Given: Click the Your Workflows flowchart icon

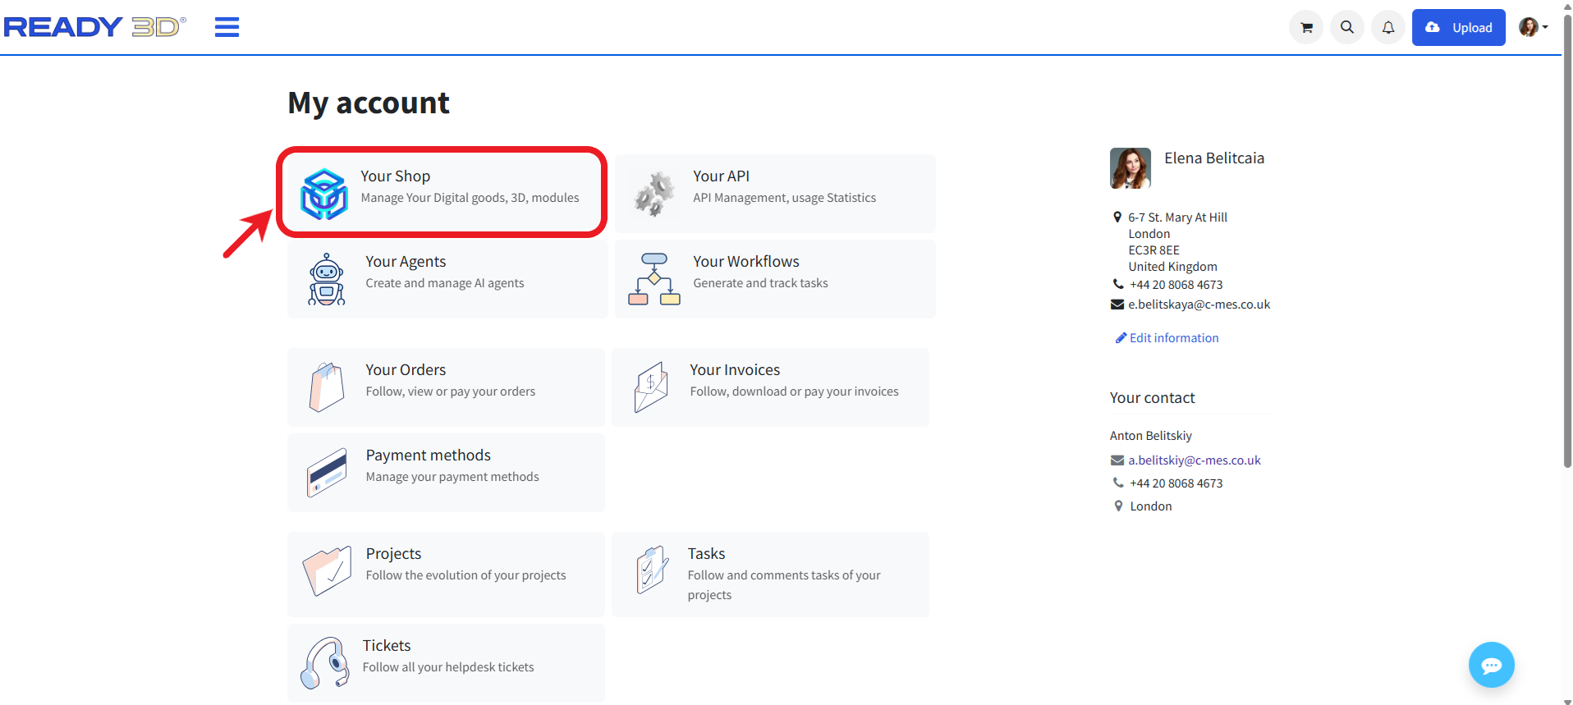Looking at the screenshot, I should [x=654, y=279].
